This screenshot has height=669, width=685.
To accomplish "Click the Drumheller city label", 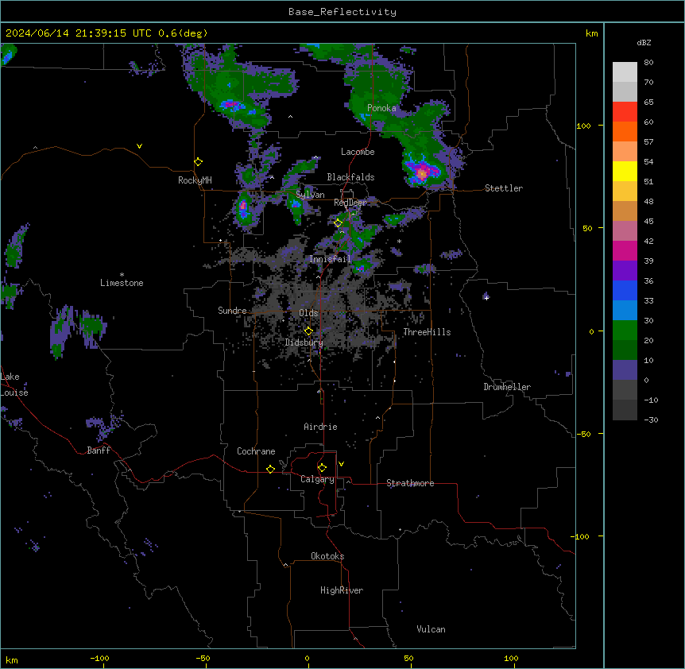I will coord(507,387).
